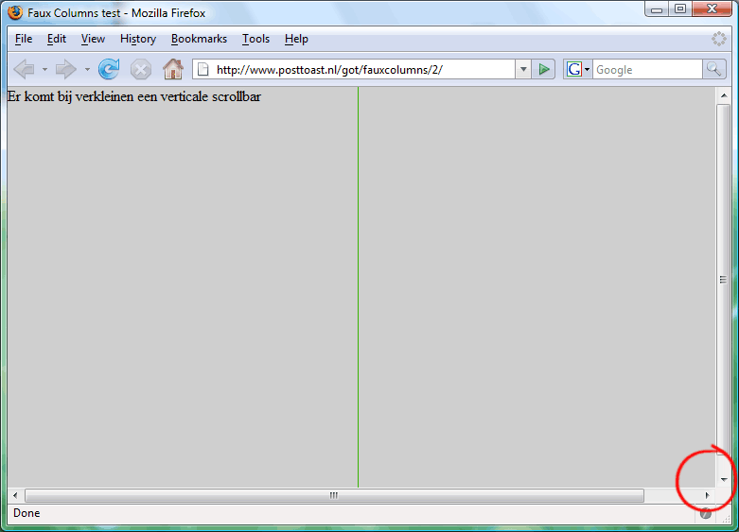
Task: Maximize the Firefox window
Action: click(680, 9)
